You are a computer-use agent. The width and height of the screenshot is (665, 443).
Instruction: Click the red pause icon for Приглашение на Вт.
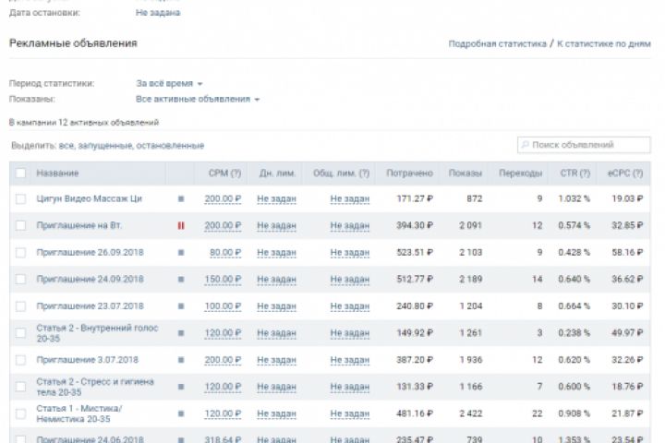[181, 225]
